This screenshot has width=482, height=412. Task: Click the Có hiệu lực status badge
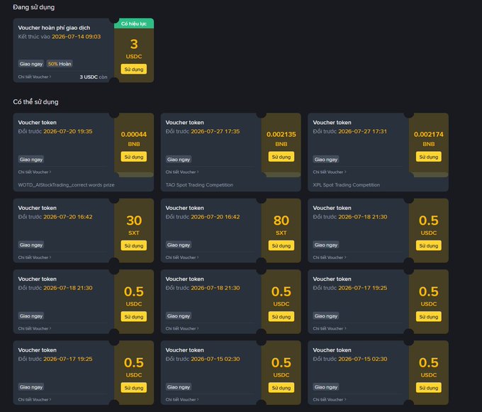coord(134,23)
